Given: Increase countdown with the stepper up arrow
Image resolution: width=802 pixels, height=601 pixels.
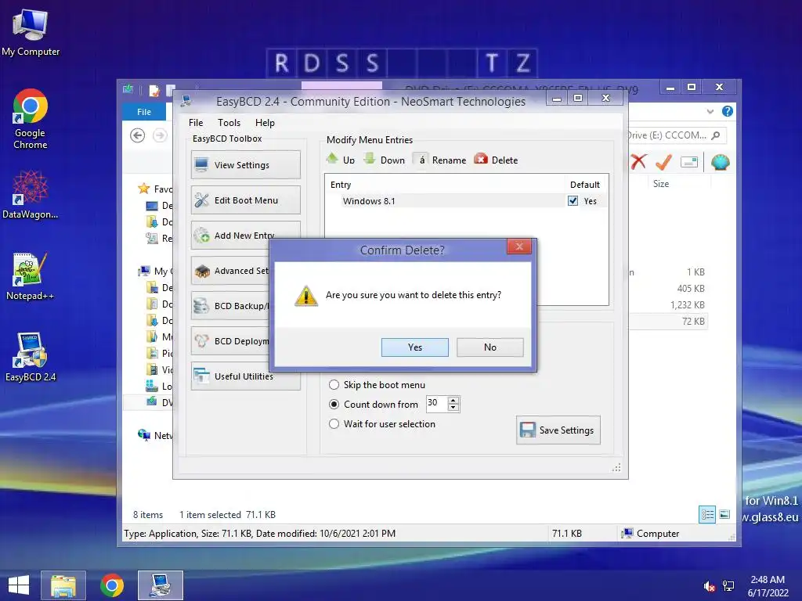Looking at the screenshot, I should click(x=453, y=400).
